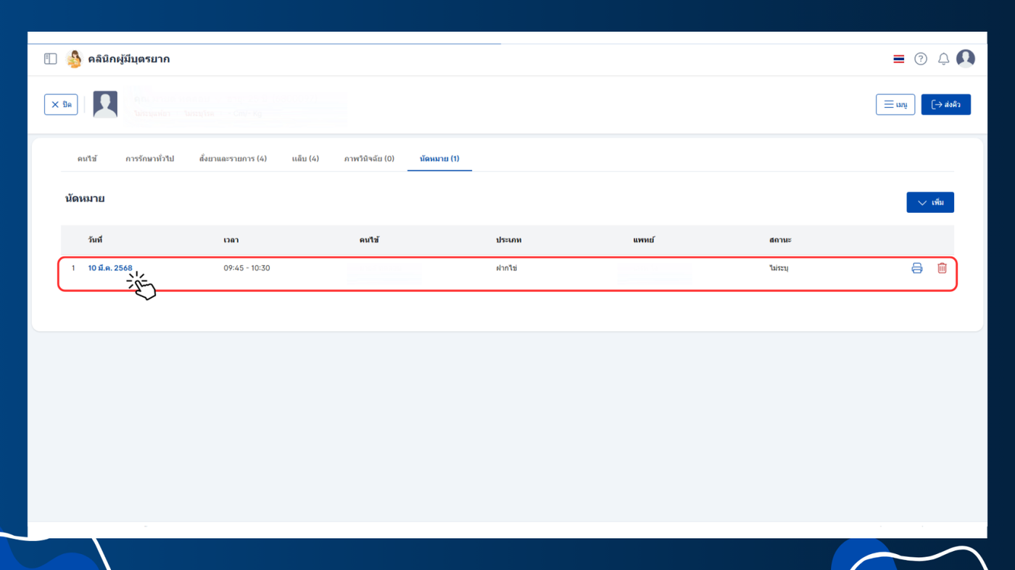Image resolution: width=1015 pixels, height=570 pixels.
Task: Click the clinic logo icon
Action: pyautogui.click(x=74, y=59)
